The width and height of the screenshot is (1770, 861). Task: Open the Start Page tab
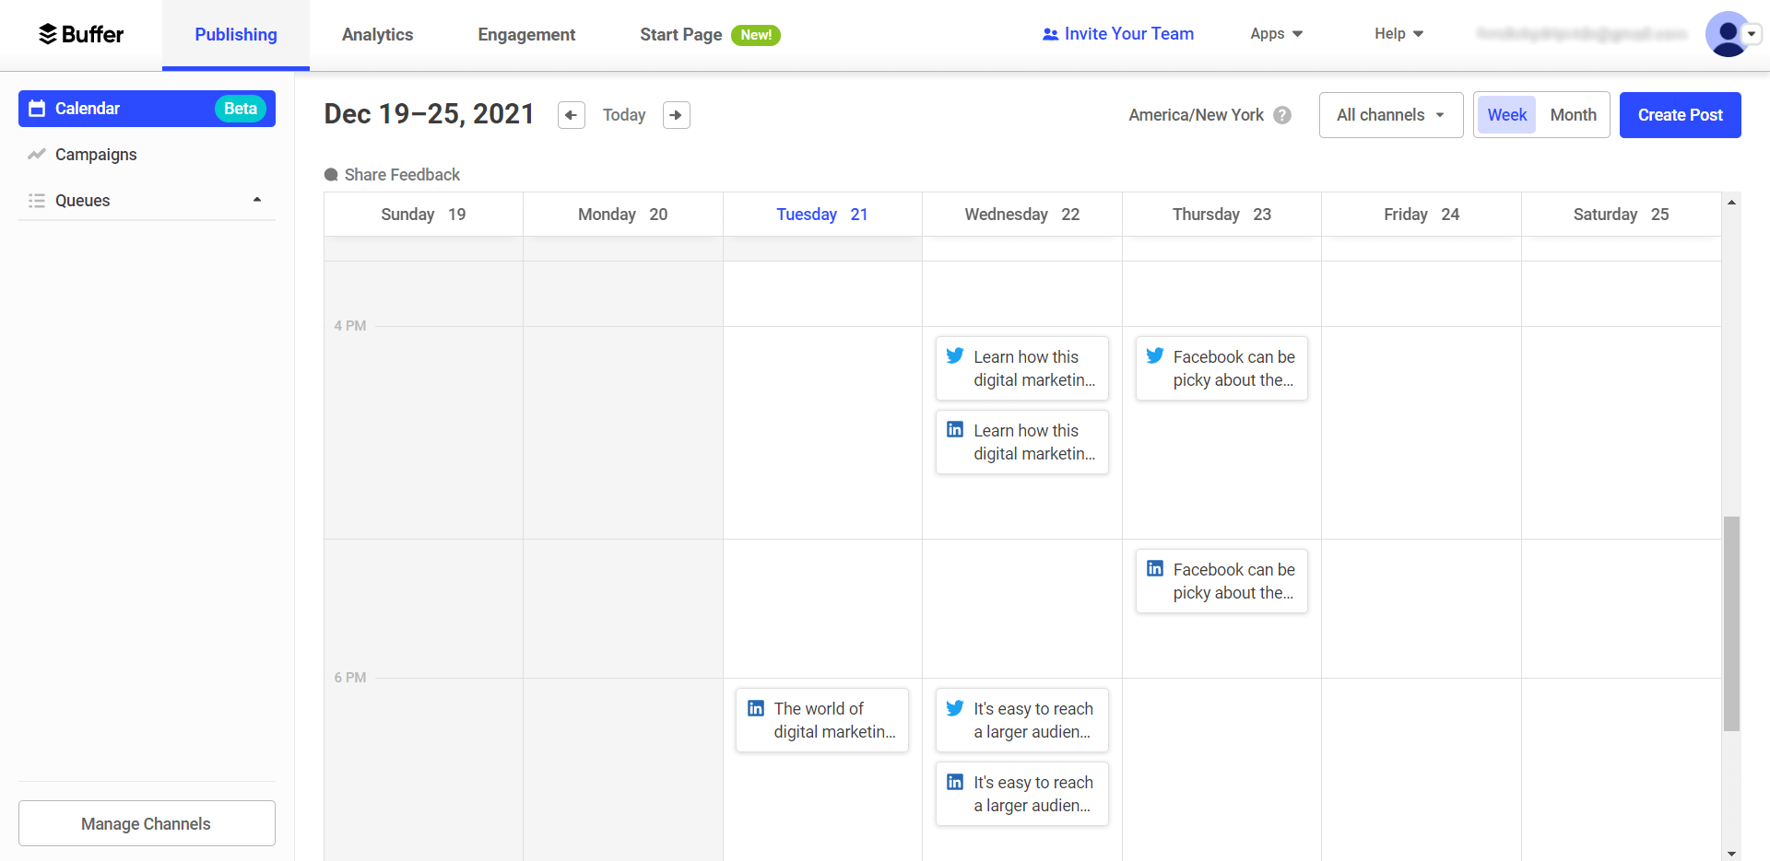pos(710,35)
